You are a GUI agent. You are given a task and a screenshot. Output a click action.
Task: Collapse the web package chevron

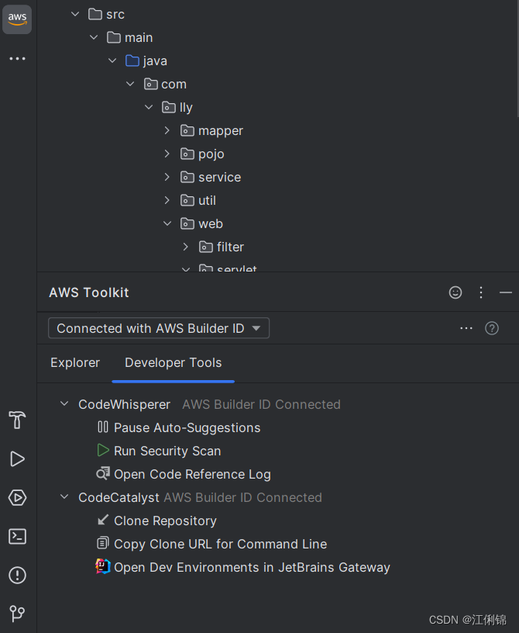point(167,223)
